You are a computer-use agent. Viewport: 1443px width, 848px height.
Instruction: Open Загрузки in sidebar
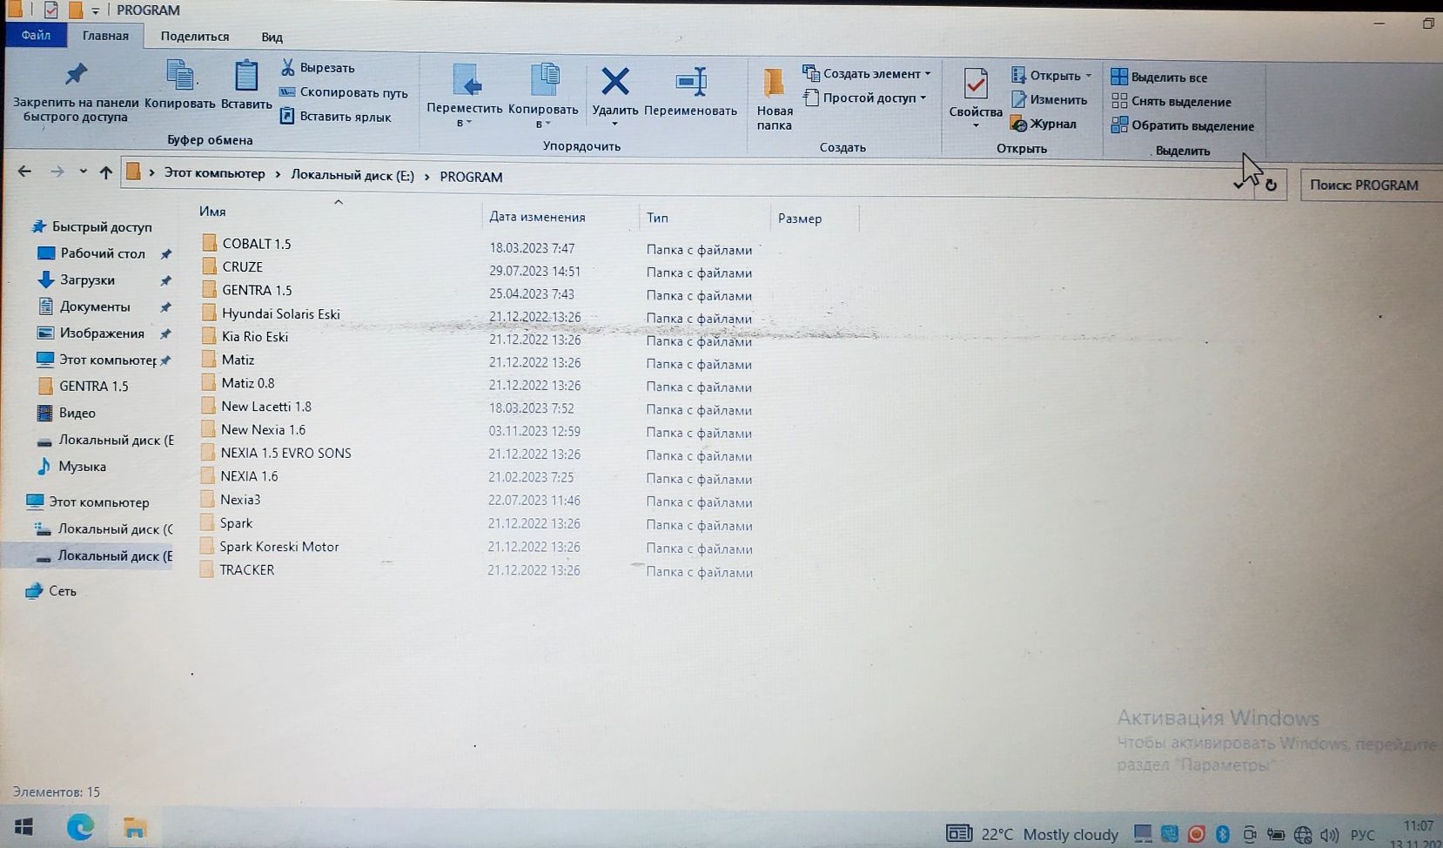pyautogui.click(x=77, y=279)
